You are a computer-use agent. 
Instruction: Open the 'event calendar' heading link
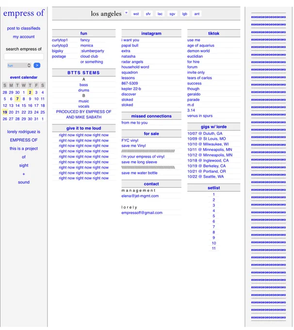click(24, 77)
